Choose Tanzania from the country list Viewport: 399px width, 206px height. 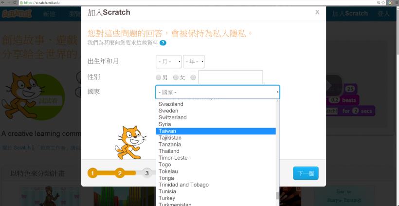216,144
